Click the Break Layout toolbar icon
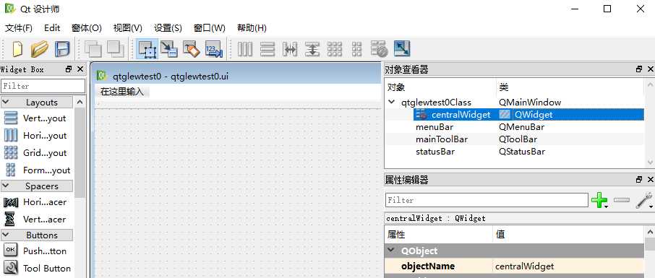The width and height of the screenshot is (655, 278). click(380, 49)
